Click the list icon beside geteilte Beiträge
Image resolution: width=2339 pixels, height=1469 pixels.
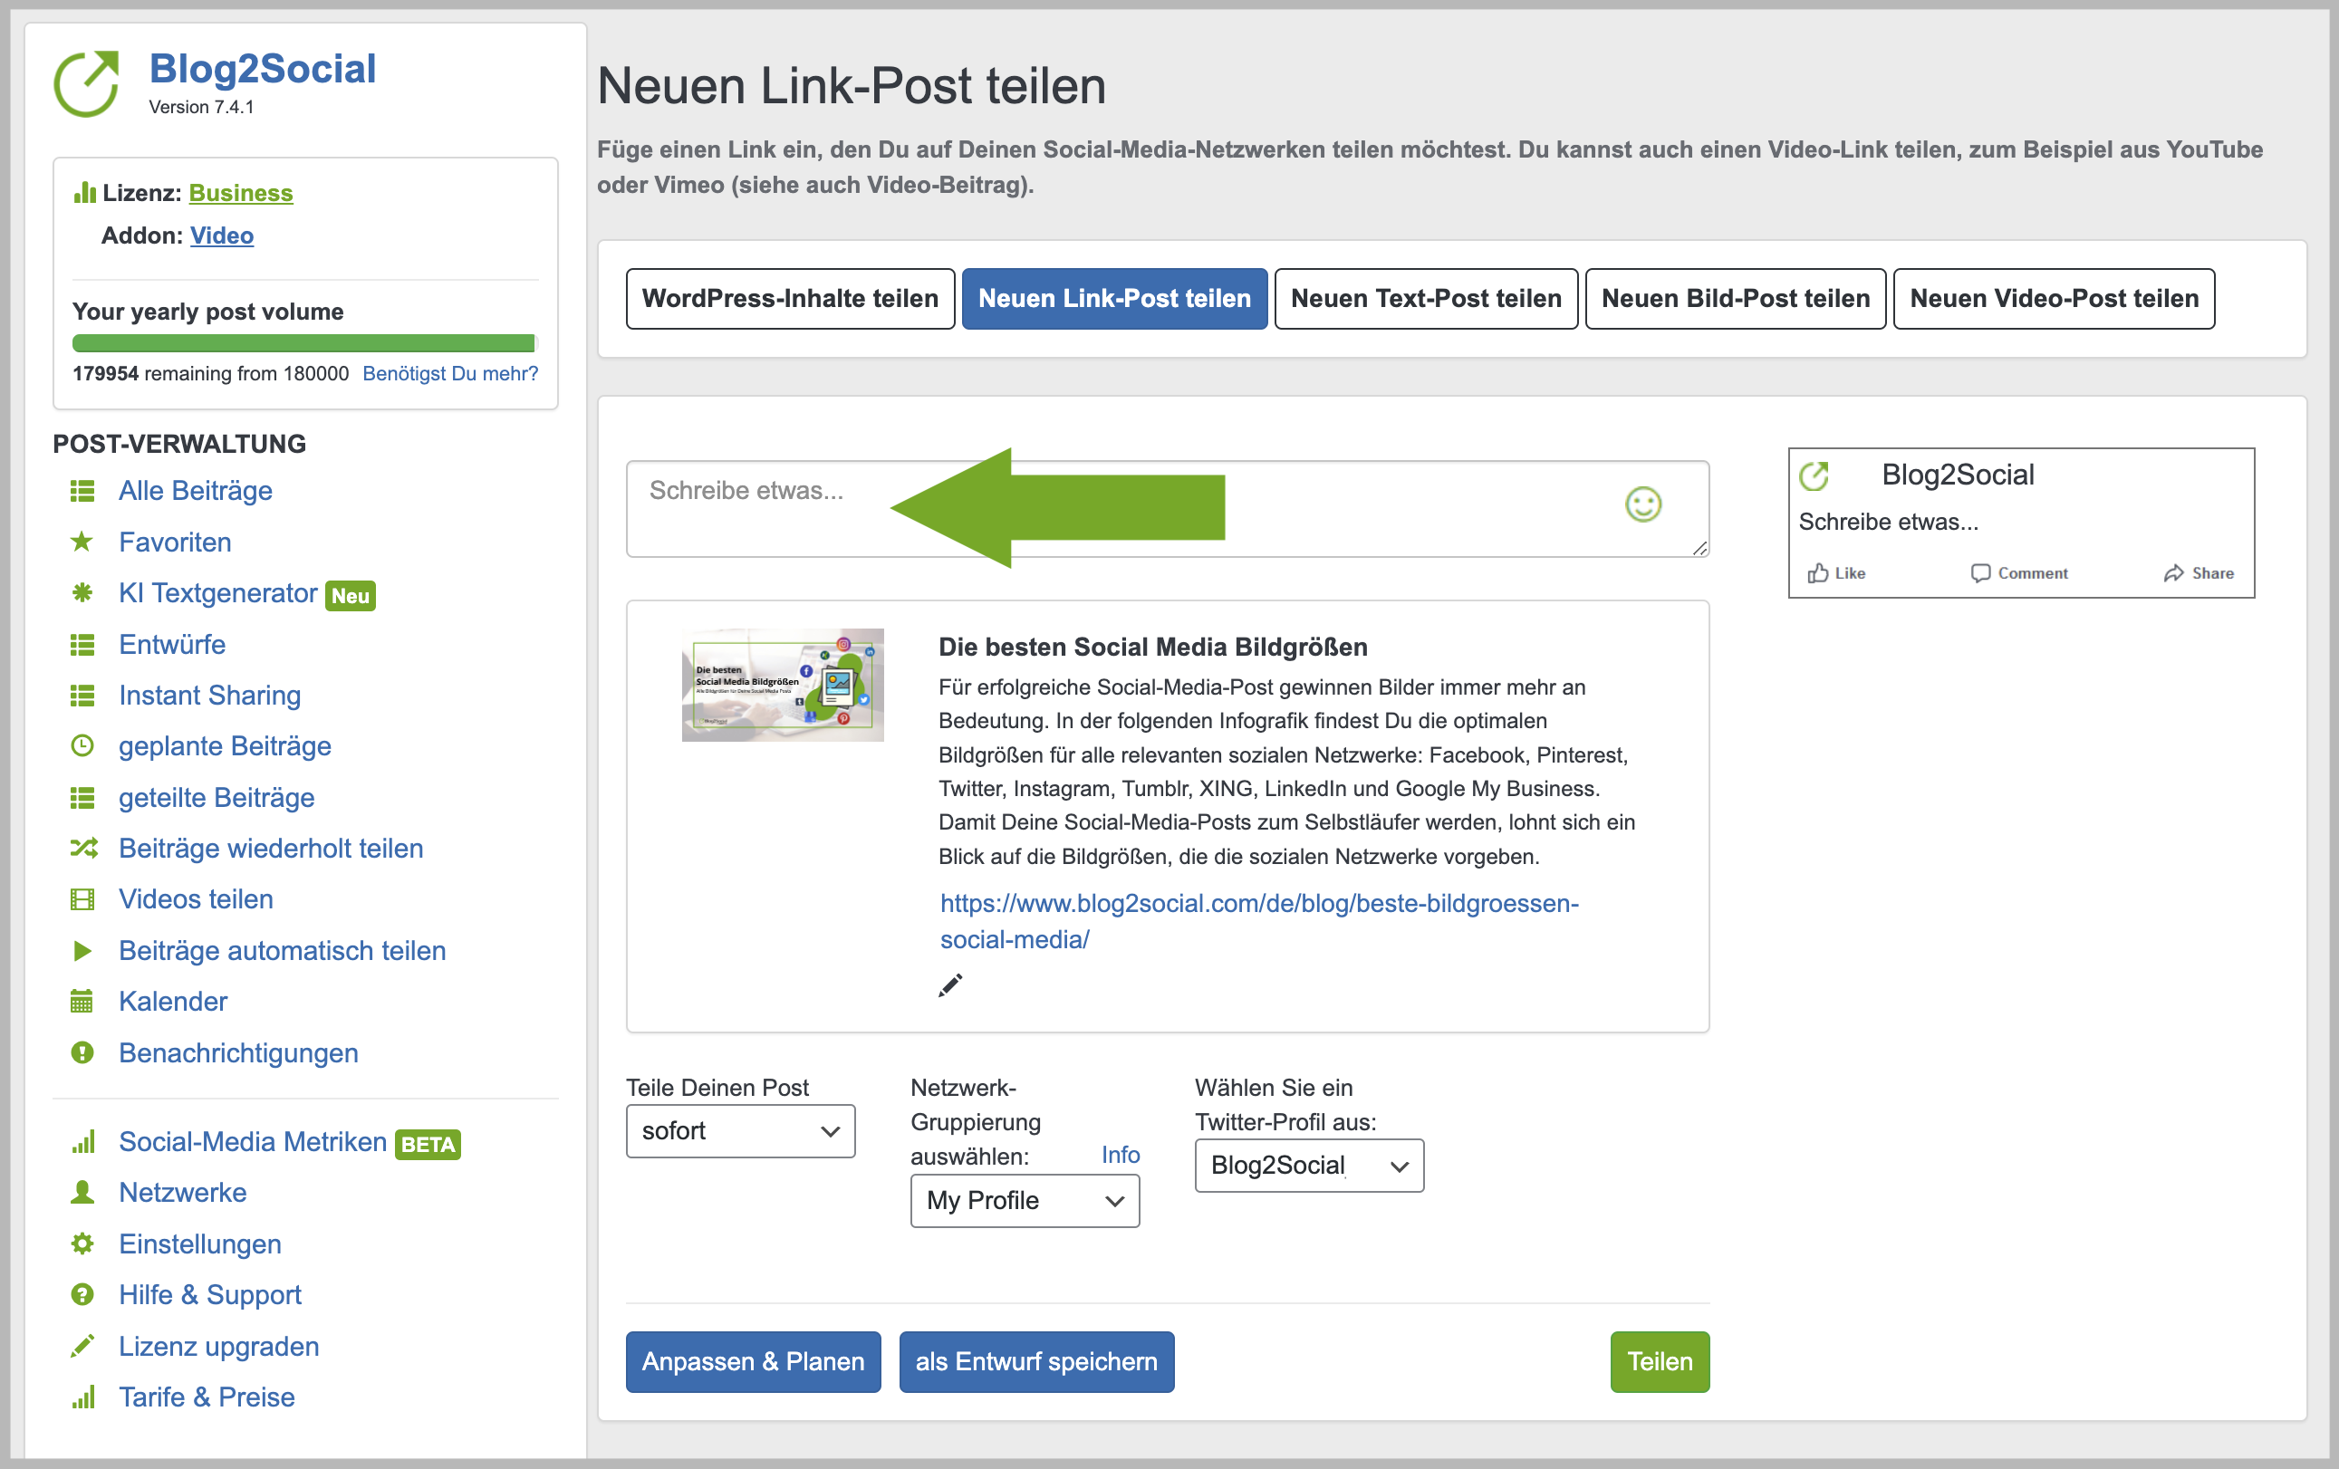pyautogui.click(x=82, y=798)
